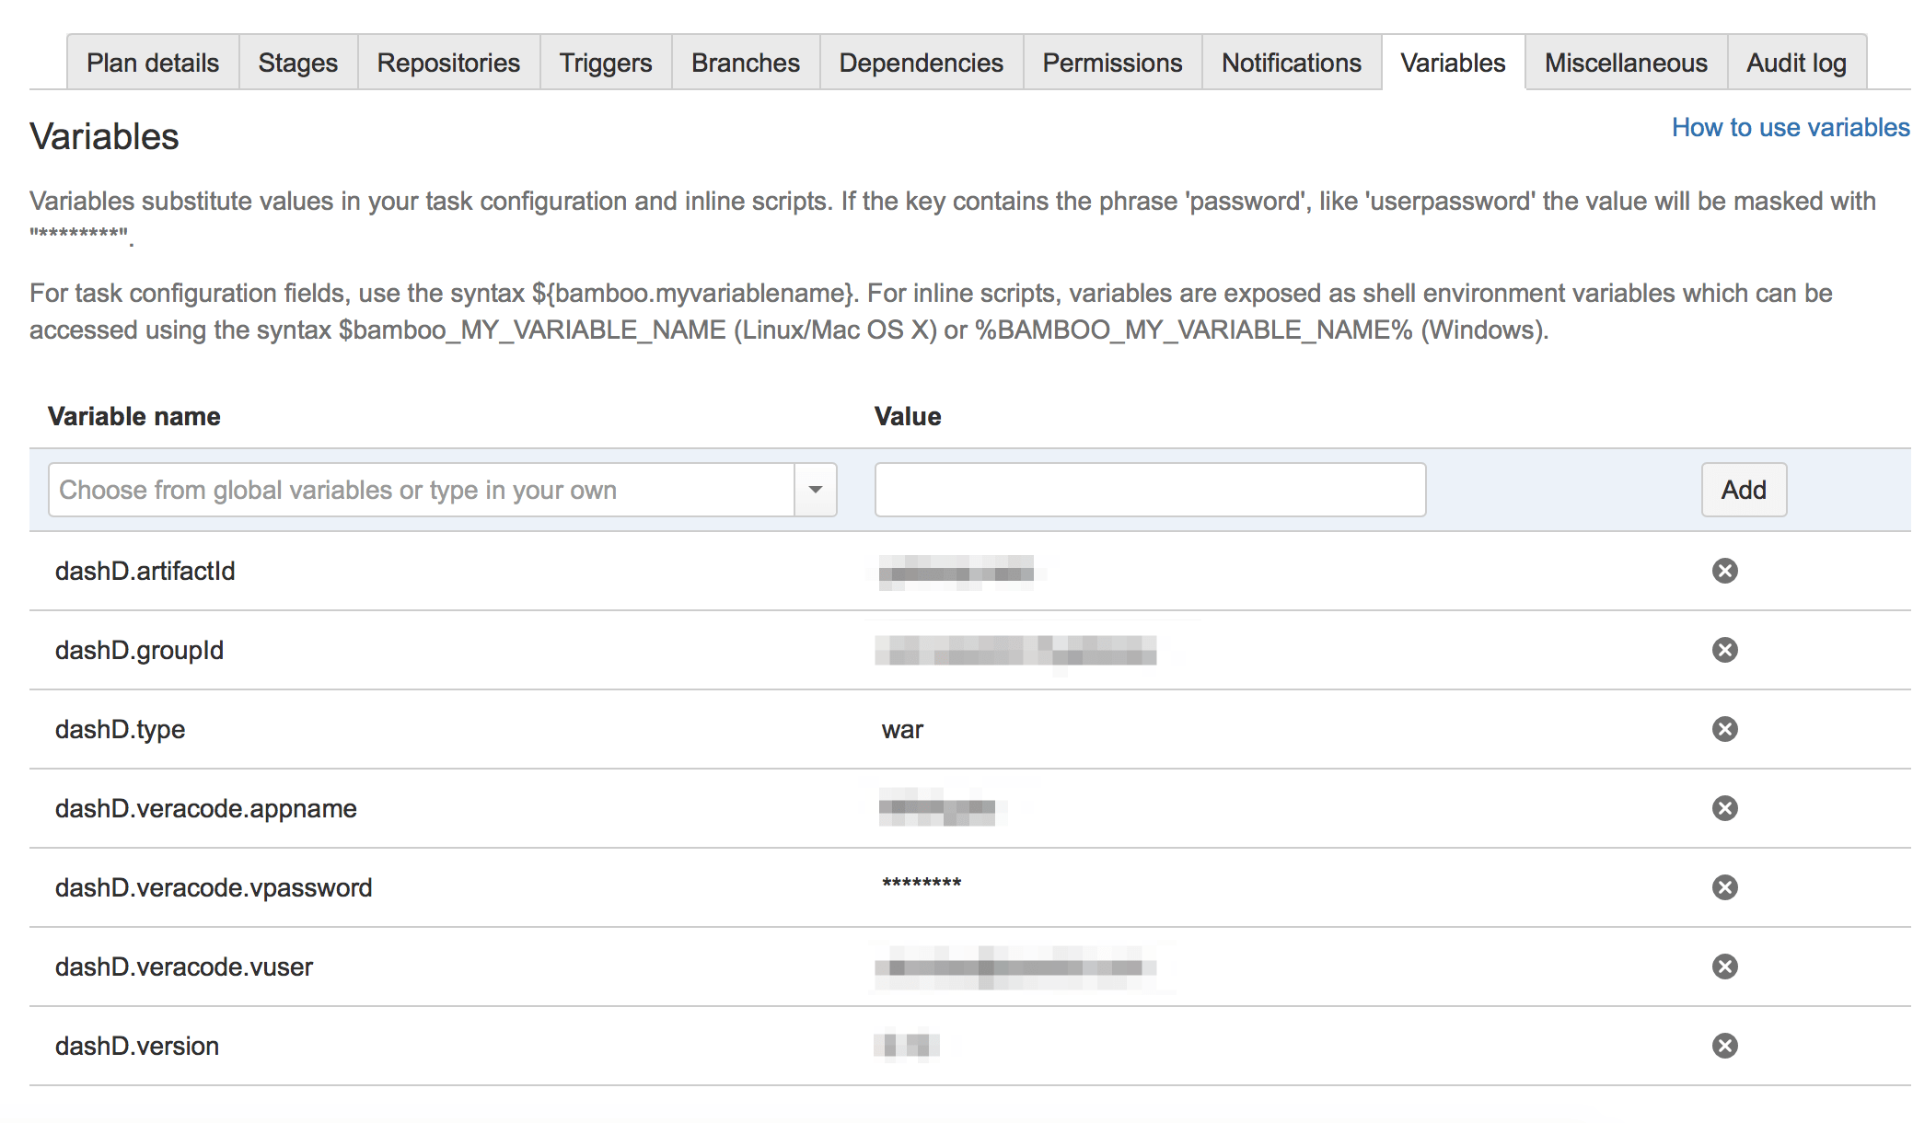Open the global variables dropdown
This screenshot has height=1123, width=1913.
814,489
